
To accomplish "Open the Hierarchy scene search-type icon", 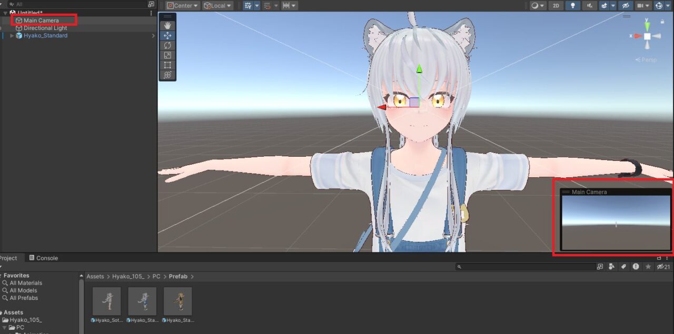I will [151, 4].
